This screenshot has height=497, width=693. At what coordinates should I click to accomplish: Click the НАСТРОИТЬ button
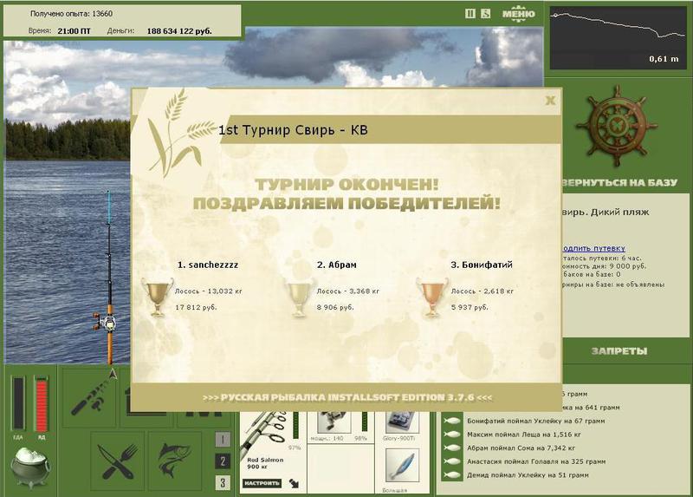tap(262, 483)
